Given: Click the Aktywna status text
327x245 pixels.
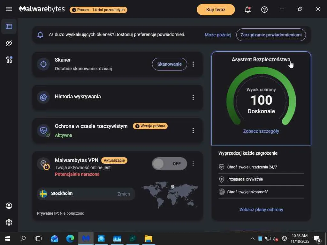Looking at the screenshot, I should 64,135.
